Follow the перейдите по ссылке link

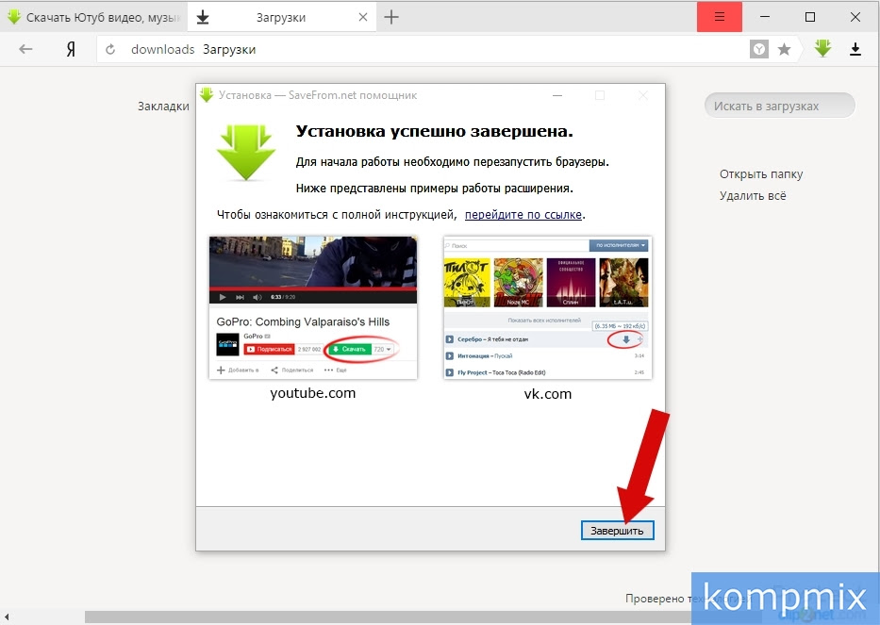click(523, 214)
